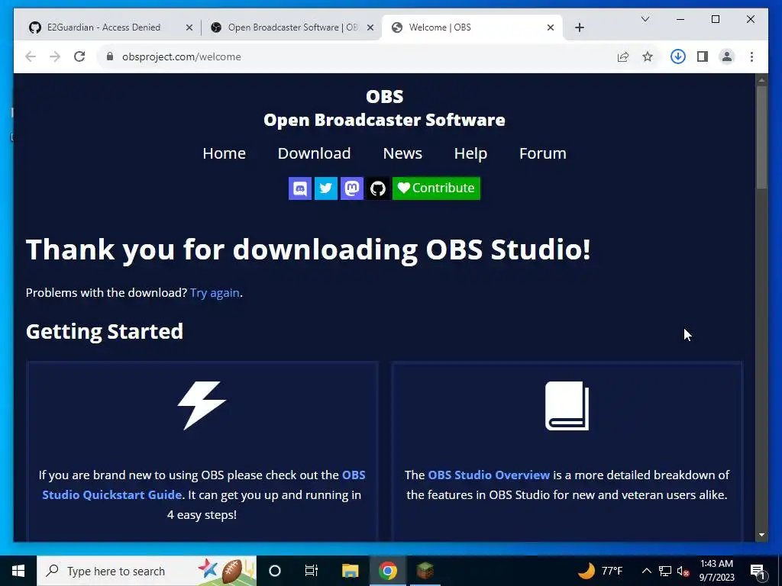The height and width of the screenshot is (586, 782).
Task: Click the page vertical scrollbar thumb
Action: [x=761, y=137]
